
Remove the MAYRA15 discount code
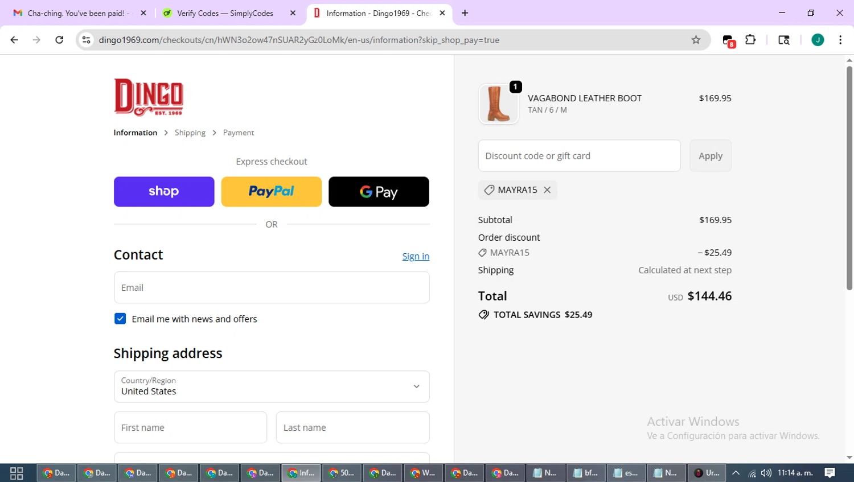click(547, 190)
